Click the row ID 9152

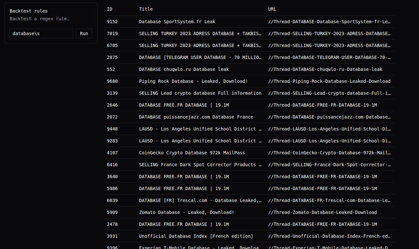click(x=112, y=22)
